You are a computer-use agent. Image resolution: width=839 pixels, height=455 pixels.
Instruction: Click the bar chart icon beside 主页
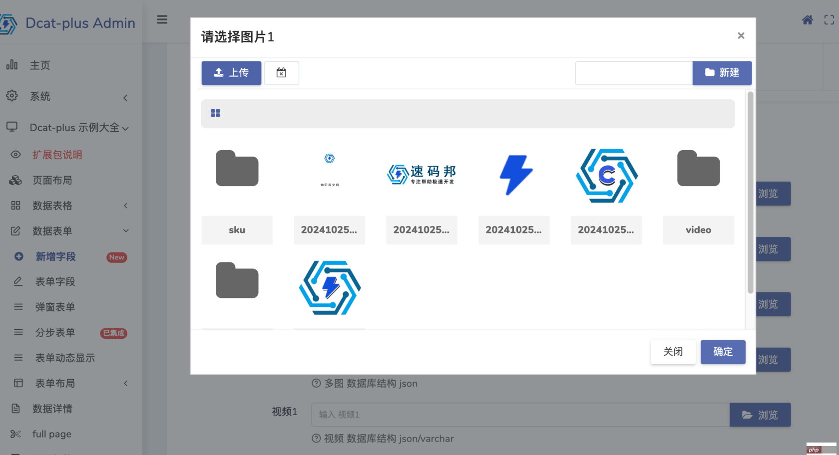(12, 65)
